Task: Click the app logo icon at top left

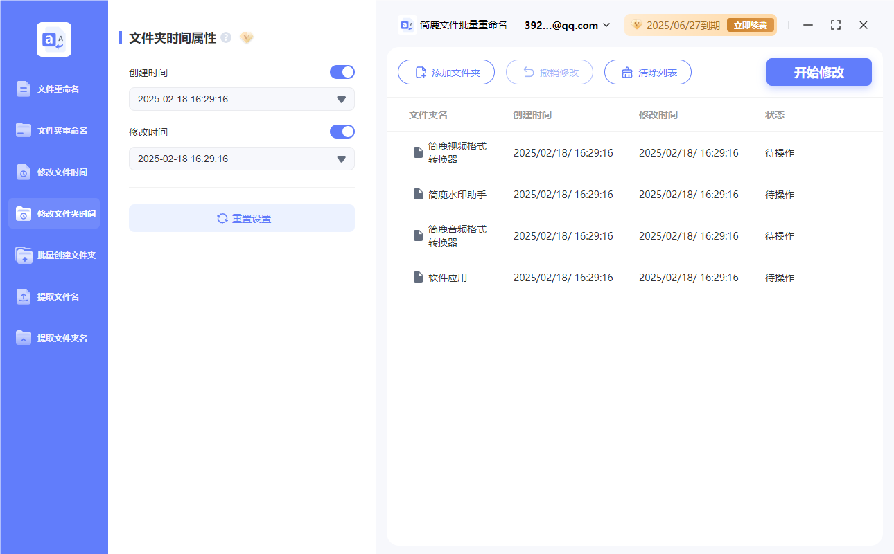Action: coord(54,39)
